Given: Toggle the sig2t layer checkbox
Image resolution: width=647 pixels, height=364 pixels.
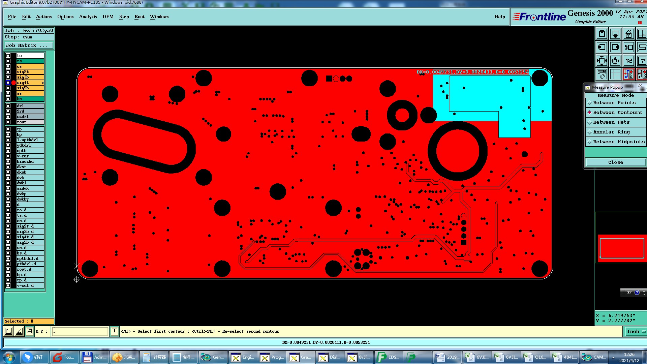Looking at the screenshot, I should (8, 72).
